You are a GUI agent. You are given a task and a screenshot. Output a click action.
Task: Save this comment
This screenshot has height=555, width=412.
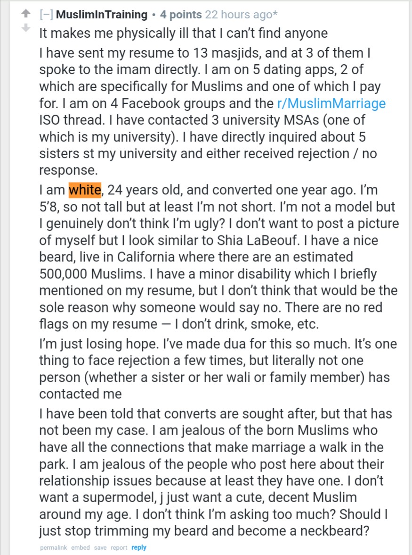click(x=100, y=547)
